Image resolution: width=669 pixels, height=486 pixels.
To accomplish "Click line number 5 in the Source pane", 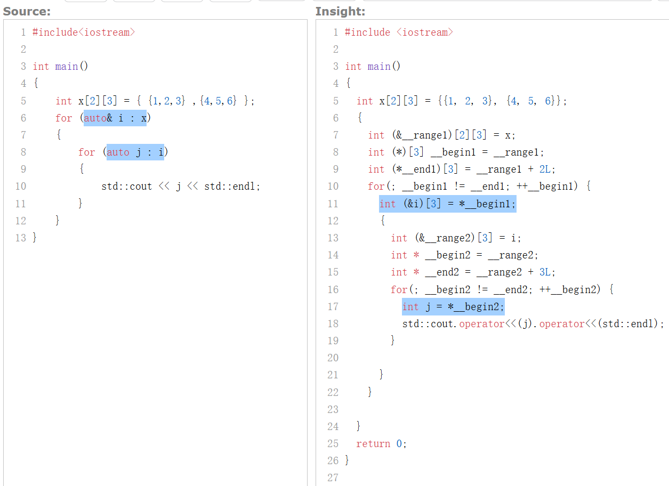I will click(x=23, y=101).
